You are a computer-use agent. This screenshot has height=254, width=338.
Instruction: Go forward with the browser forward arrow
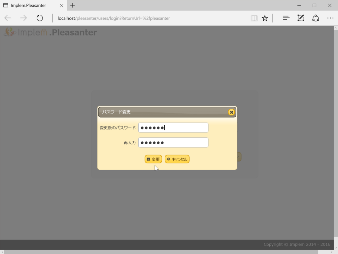tap(23, 18)
